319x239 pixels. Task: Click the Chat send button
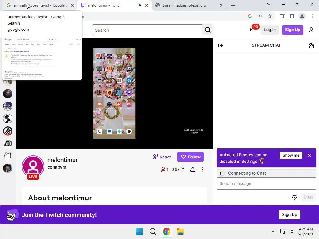(x=308, y=197)
